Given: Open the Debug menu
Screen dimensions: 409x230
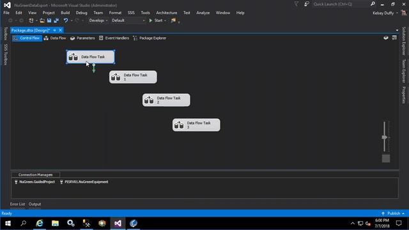Looking at the screenshot, I should (x=81, y=13).
